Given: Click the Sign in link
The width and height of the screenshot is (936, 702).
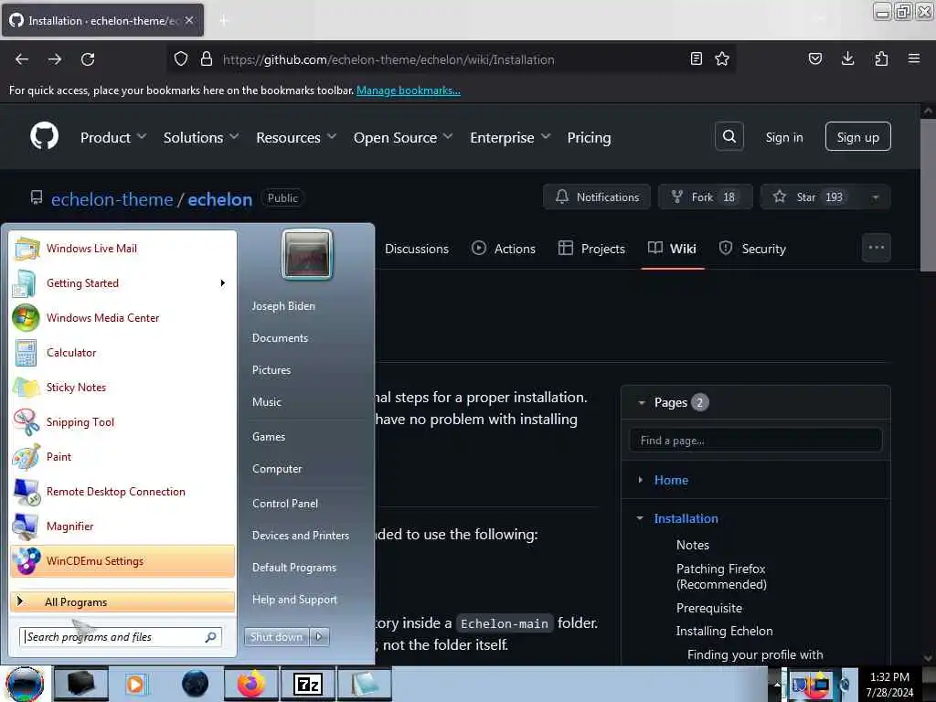Looking at the screenshot, I should [783, 137].
